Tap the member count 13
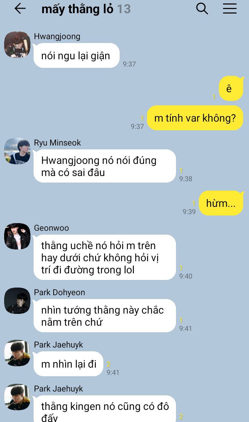Screen dimensions: 249x422 click(x=124, y=9)
